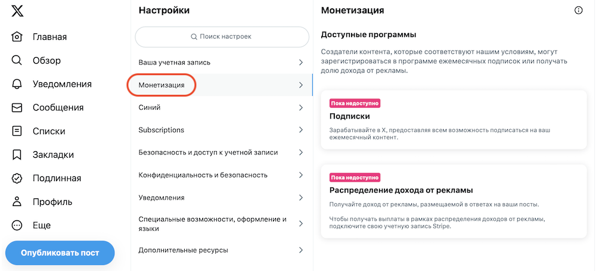This screenshot has width=596, height=271.
Task: Open Уведомления via bell icon
Action: [17, 84]
